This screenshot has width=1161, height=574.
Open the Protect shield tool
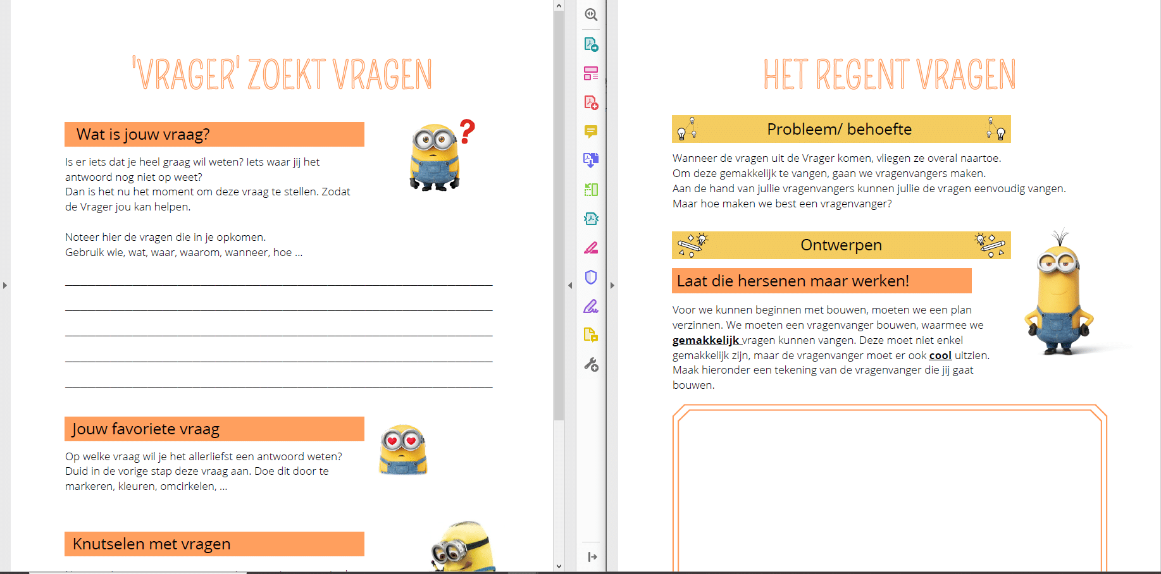click(591, 277)
